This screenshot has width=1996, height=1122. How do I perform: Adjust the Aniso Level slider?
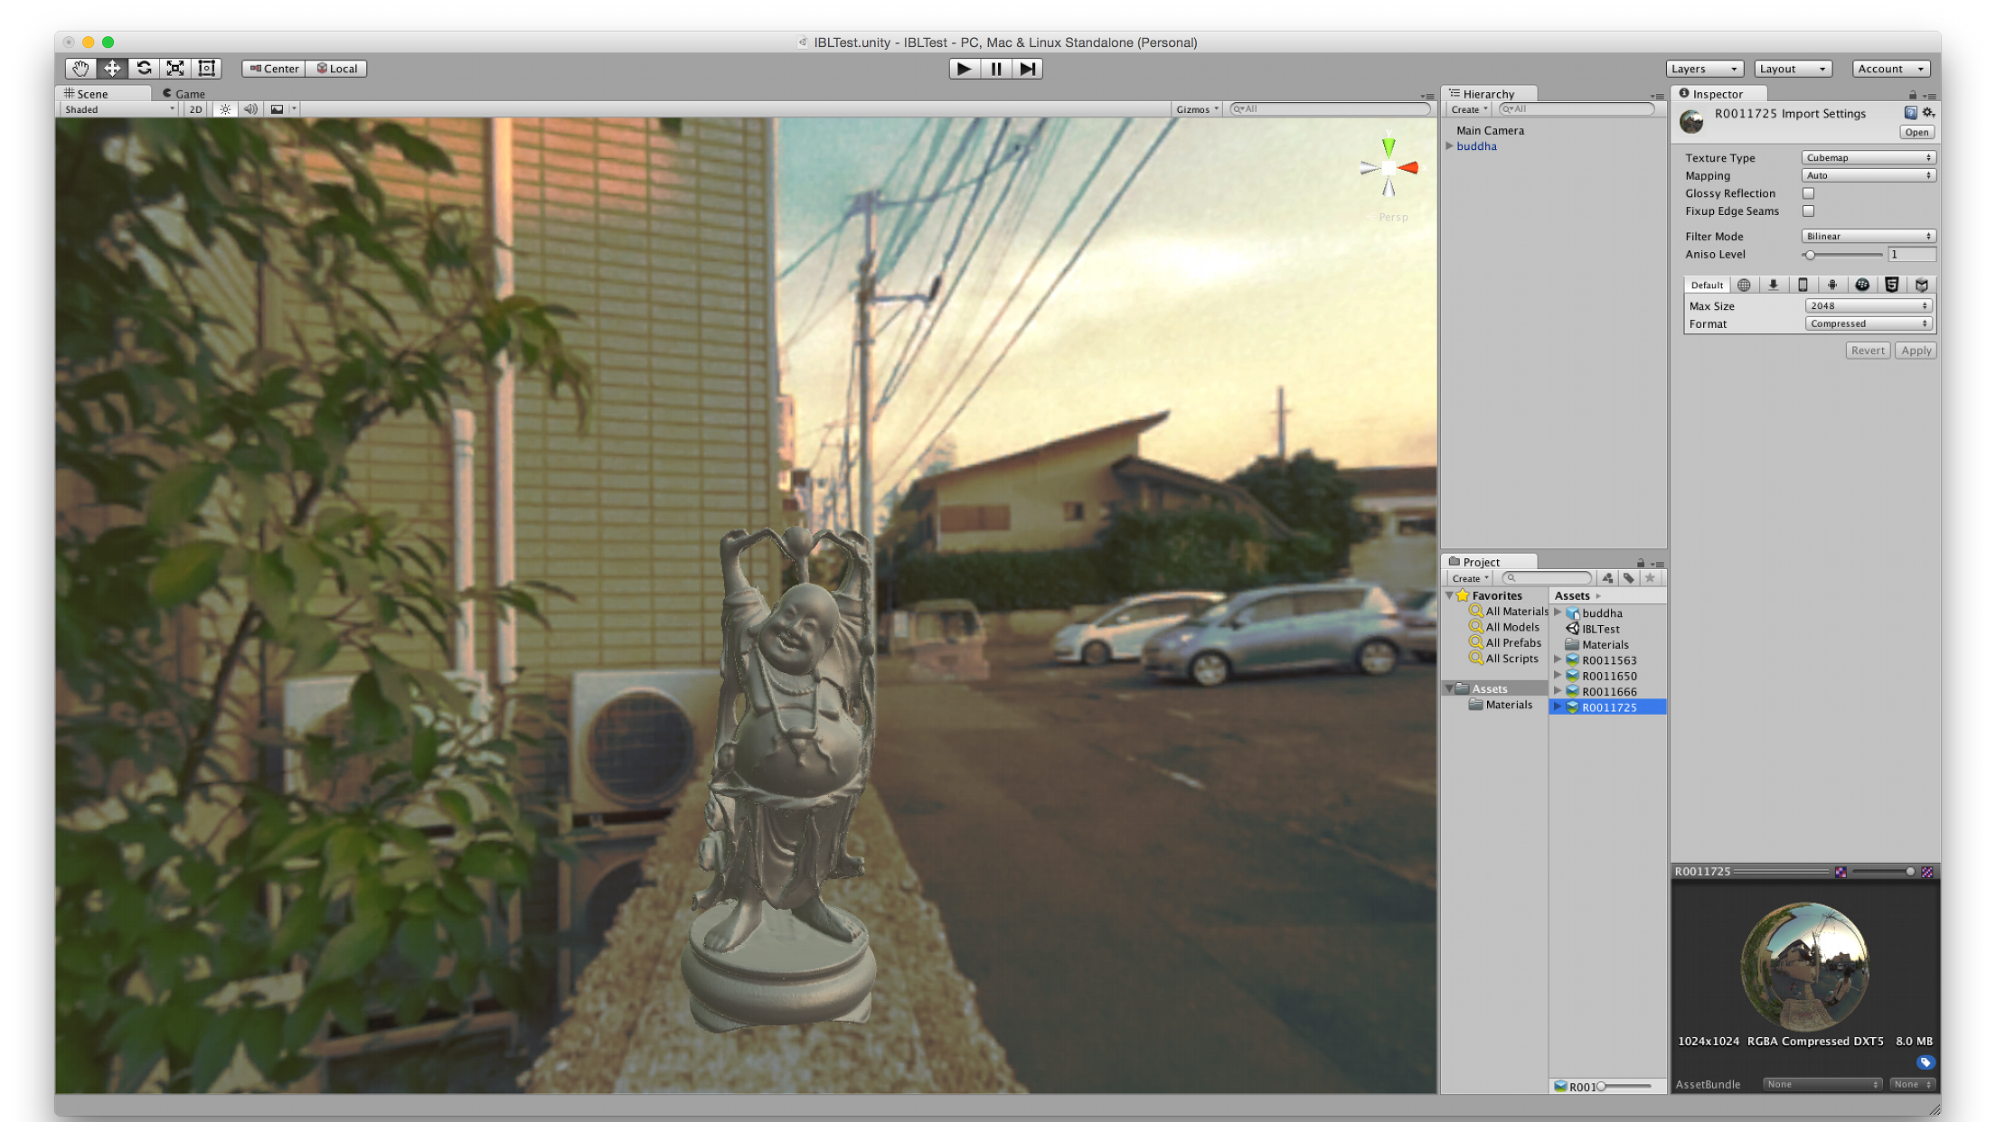1842,255
